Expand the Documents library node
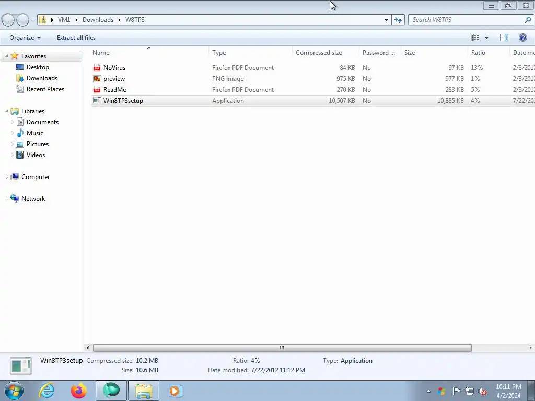535x401 pixels. point(13,122)
